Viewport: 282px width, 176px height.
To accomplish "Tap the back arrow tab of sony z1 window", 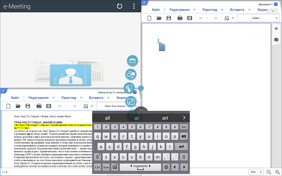I will coord(3,91).
